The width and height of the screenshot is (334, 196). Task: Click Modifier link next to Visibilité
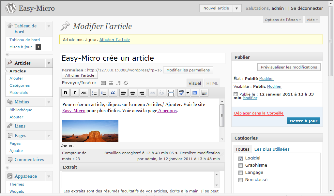pos(274,86)
